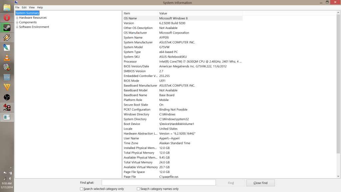
Task: Open OBS from the taskbar
Action: pyautogui.click(x=7, y=97)
